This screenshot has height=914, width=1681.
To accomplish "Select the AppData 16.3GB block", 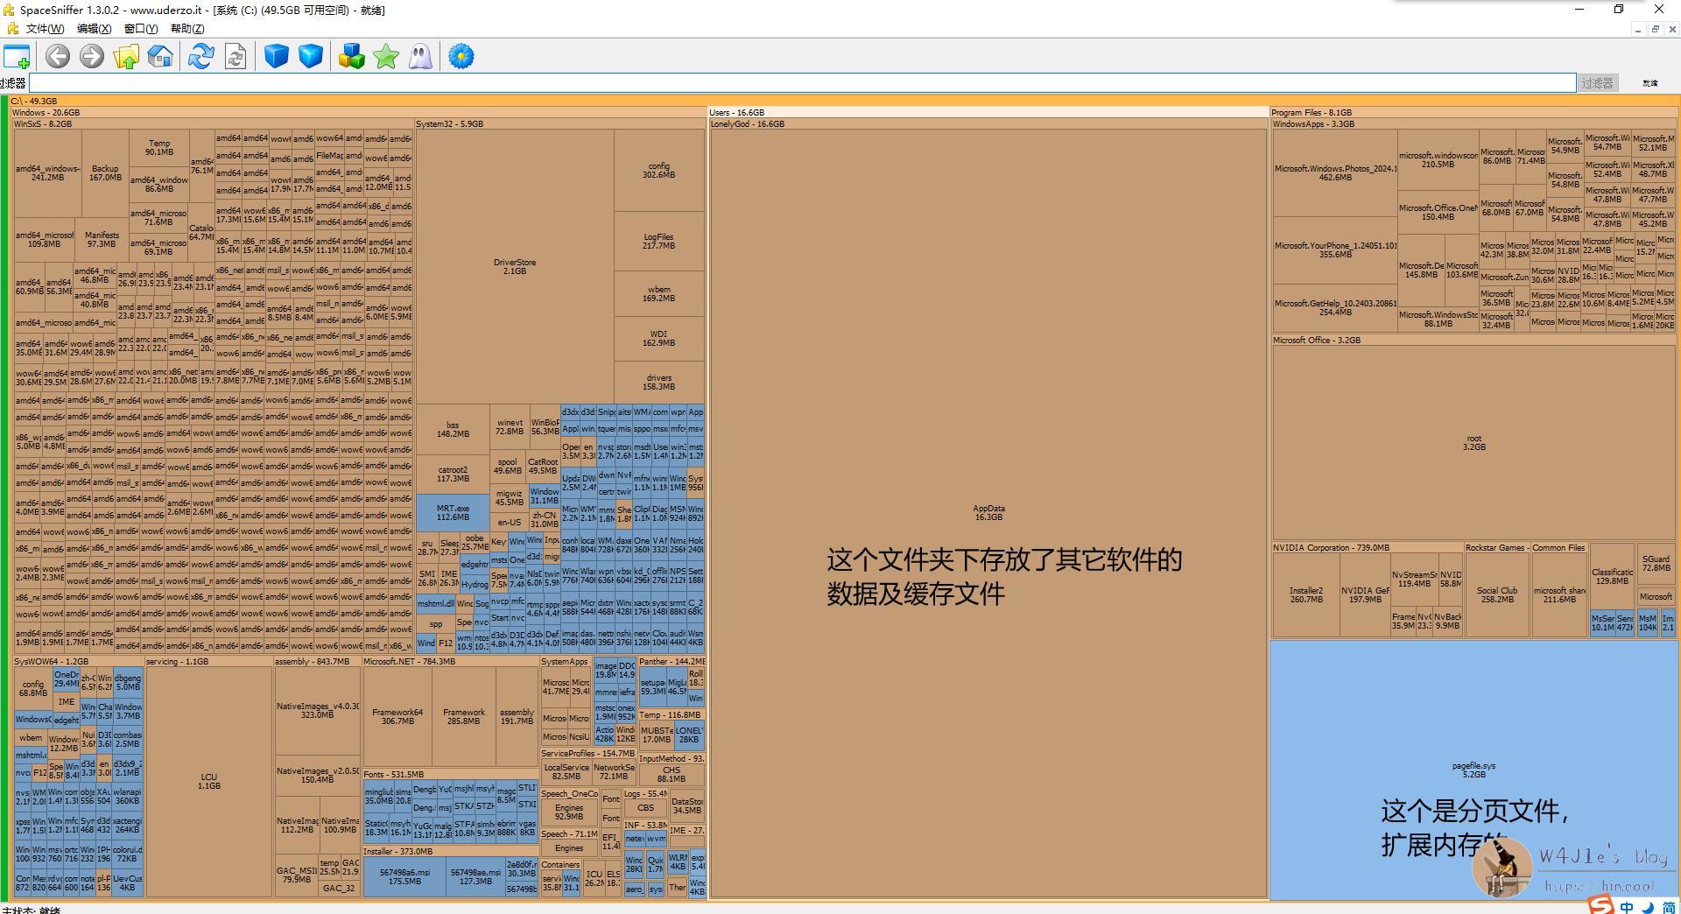I will (988, 513).
